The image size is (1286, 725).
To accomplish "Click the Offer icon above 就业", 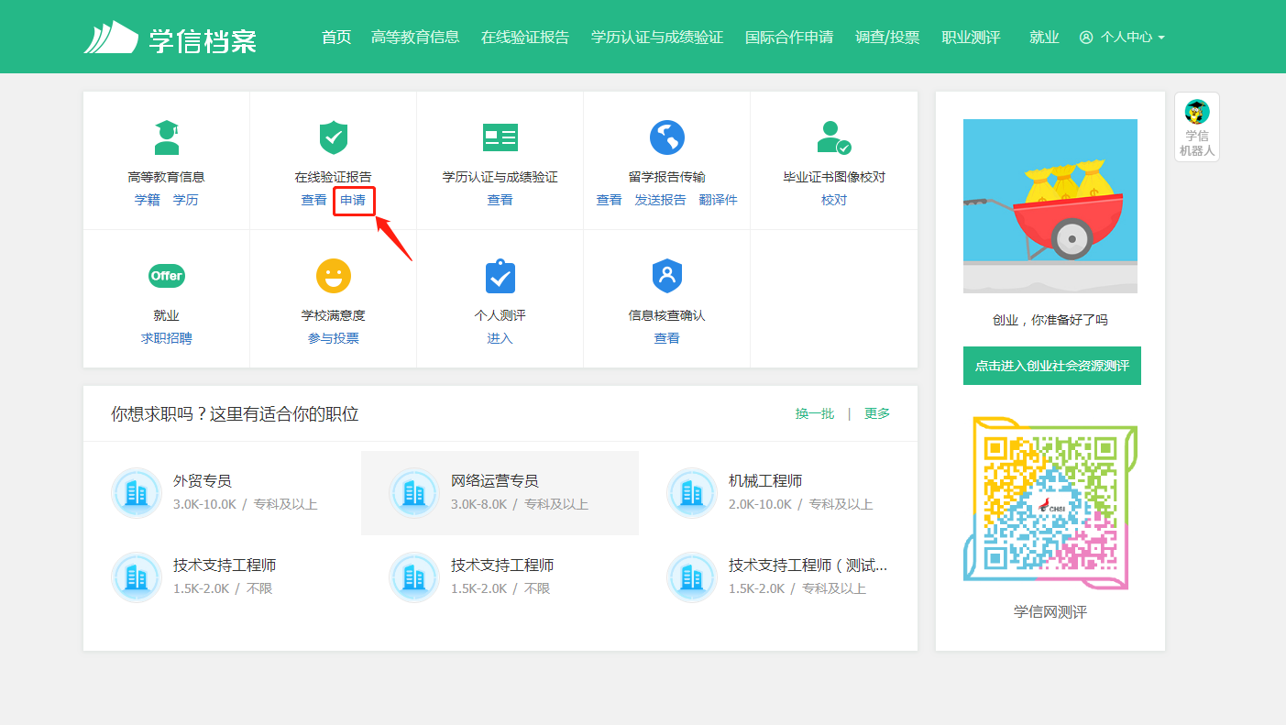I will coord(166,276).
